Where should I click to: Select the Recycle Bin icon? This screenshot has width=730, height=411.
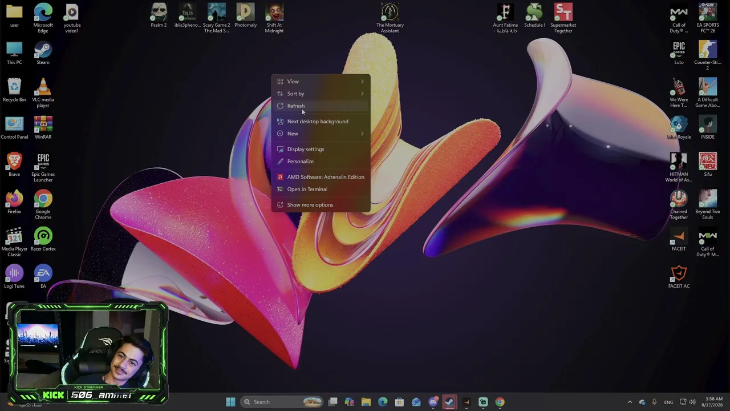tap(14, 91)
